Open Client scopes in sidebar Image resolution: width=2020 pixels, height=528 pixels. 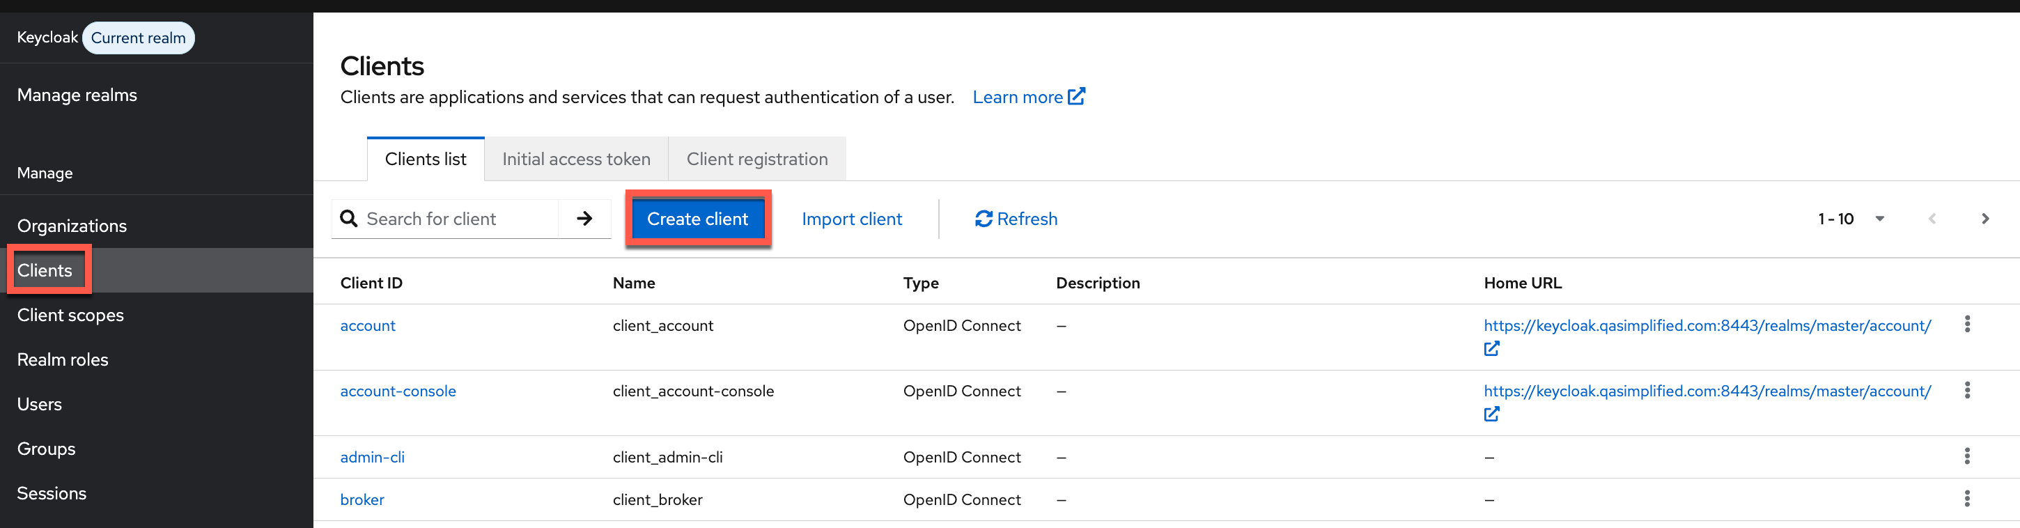tap(70, 316)
